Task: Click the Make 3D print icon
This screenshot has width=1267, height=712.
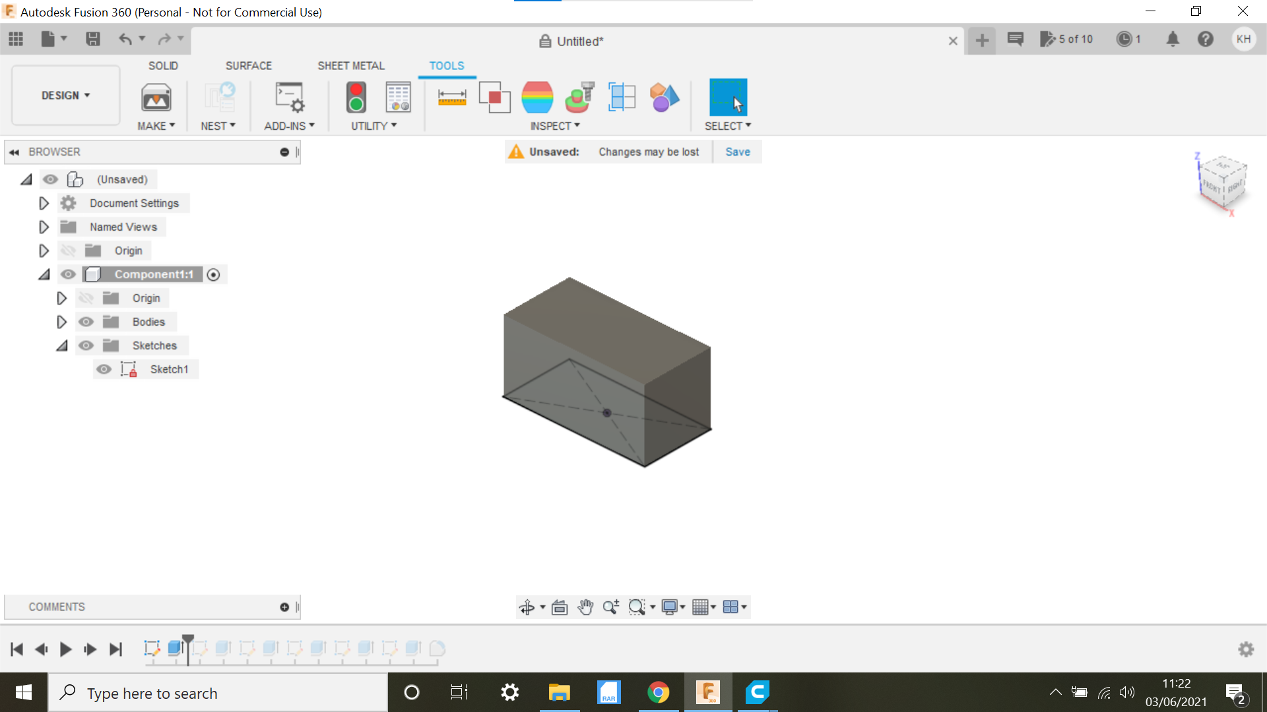Action: pos(156,97)
